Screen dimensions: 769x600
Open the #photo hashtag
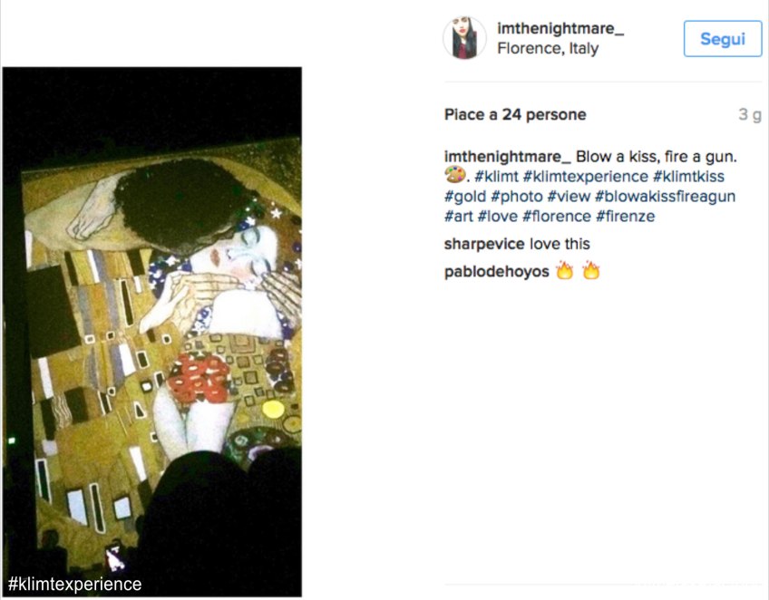517,197
